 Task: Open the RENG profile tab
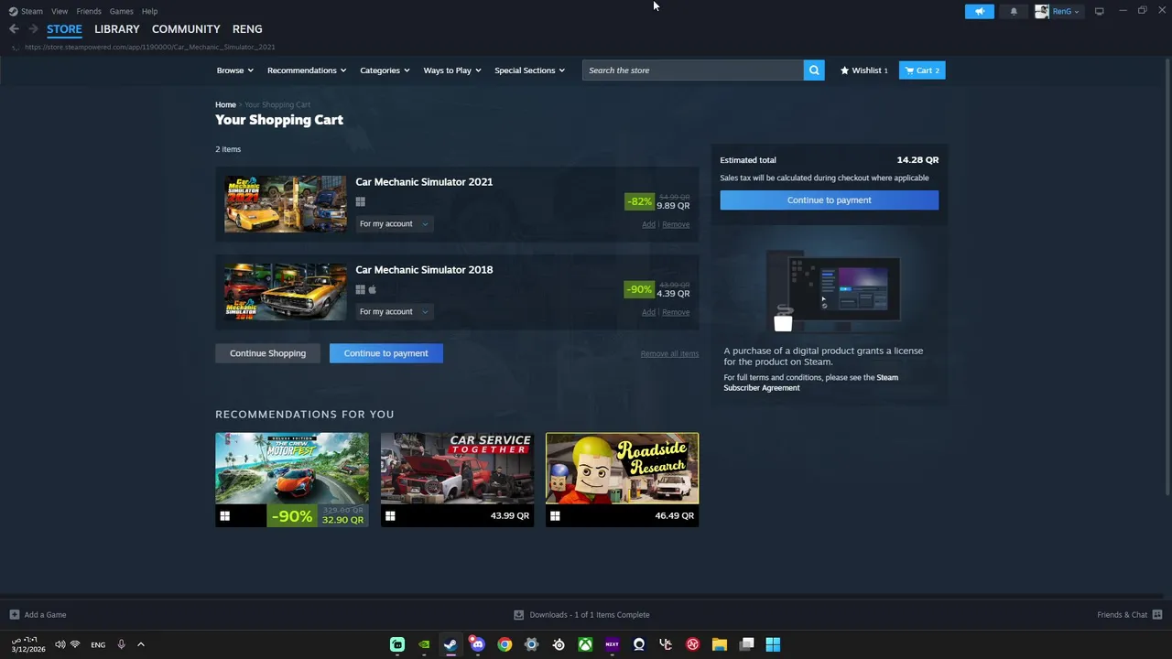coord(247,29)
